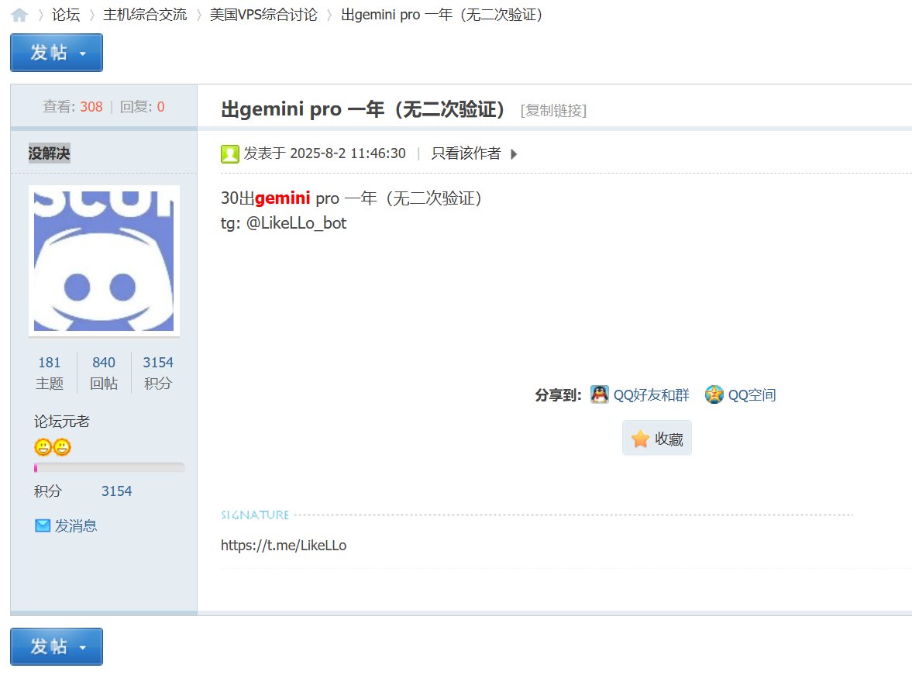Screen dimensions: 912x675
Task: Navigate to 美国VPS综合讨论 breadcrumb
Action: point(263,15)
